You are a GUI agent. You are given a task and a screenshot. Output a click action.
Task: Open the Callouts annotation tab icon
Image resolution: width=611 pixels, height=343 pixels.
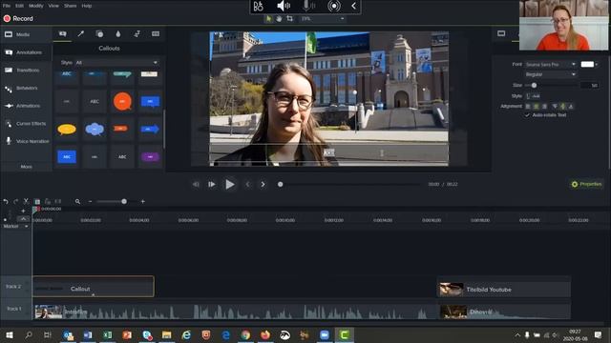click(x=62, y=34)
